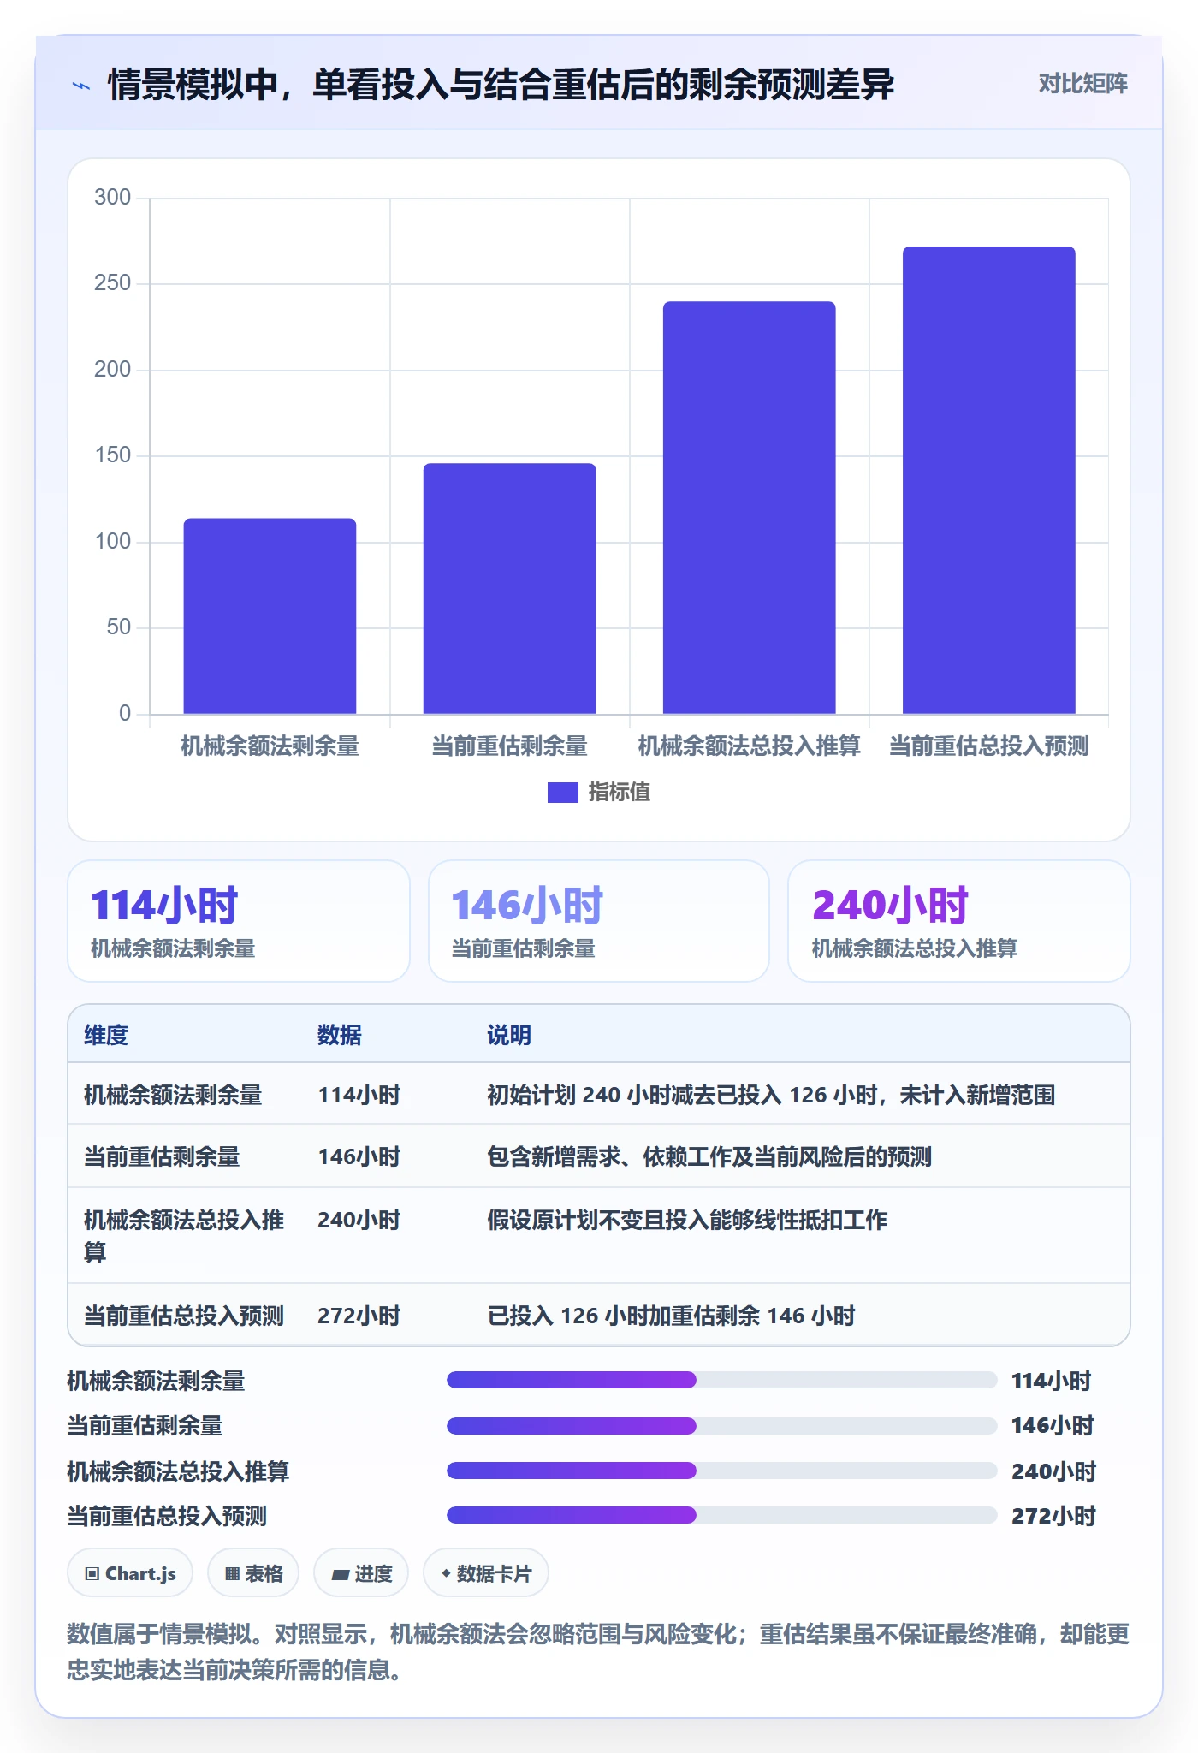
Task: Click the 当前重估总投入预测 table row label
Action: coord(184,1316)
